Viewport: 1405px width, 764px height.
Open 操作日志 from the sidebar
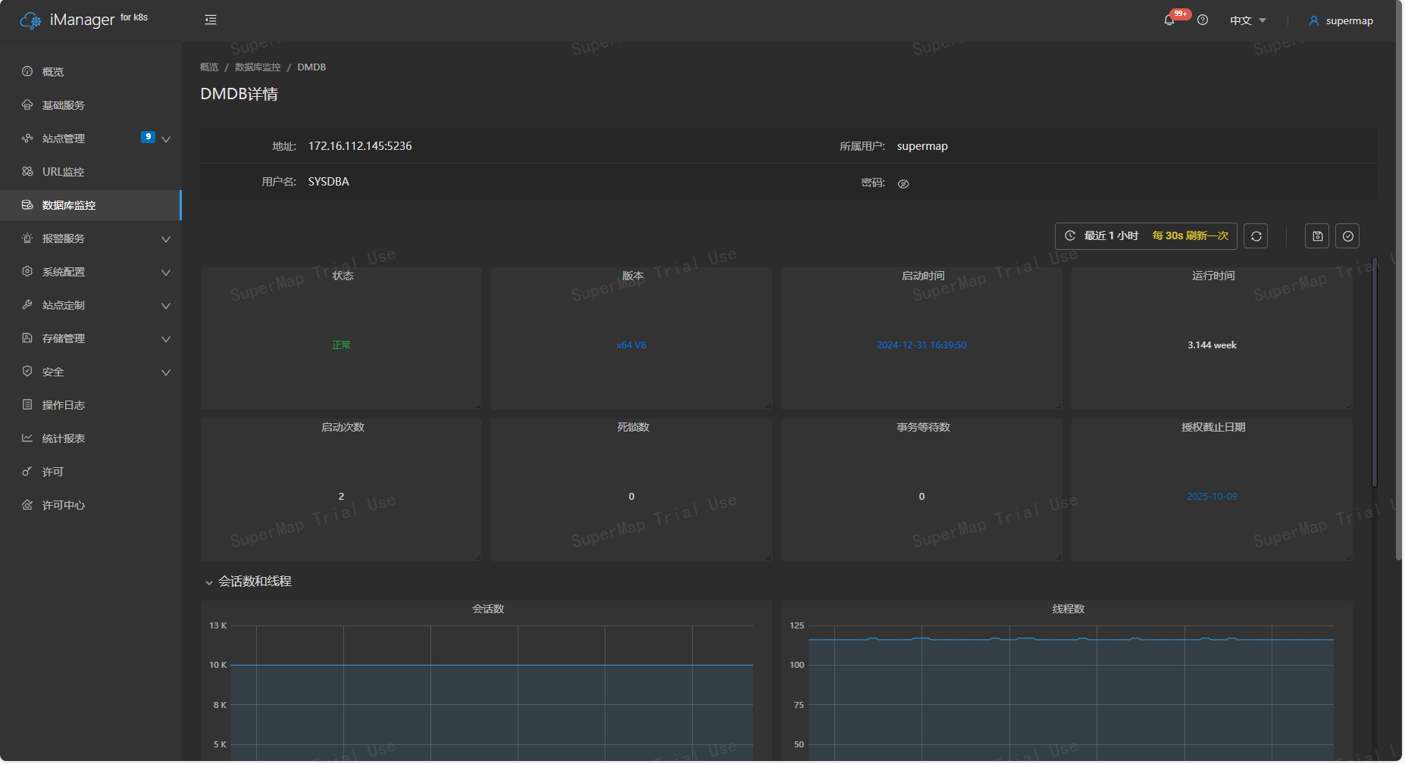[x=61, y=404]
